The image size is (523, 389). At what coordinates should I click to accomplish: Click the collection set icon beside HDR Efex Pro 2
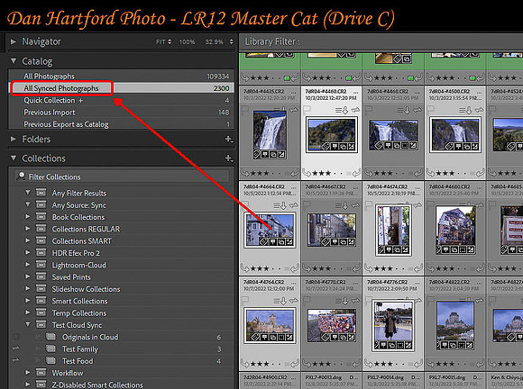click(x=41, y=253)
